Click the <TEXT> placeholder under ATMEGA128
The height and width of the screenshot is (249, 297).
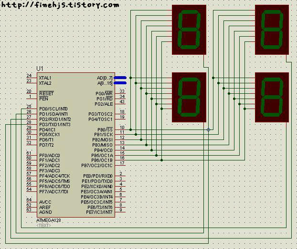43,225
